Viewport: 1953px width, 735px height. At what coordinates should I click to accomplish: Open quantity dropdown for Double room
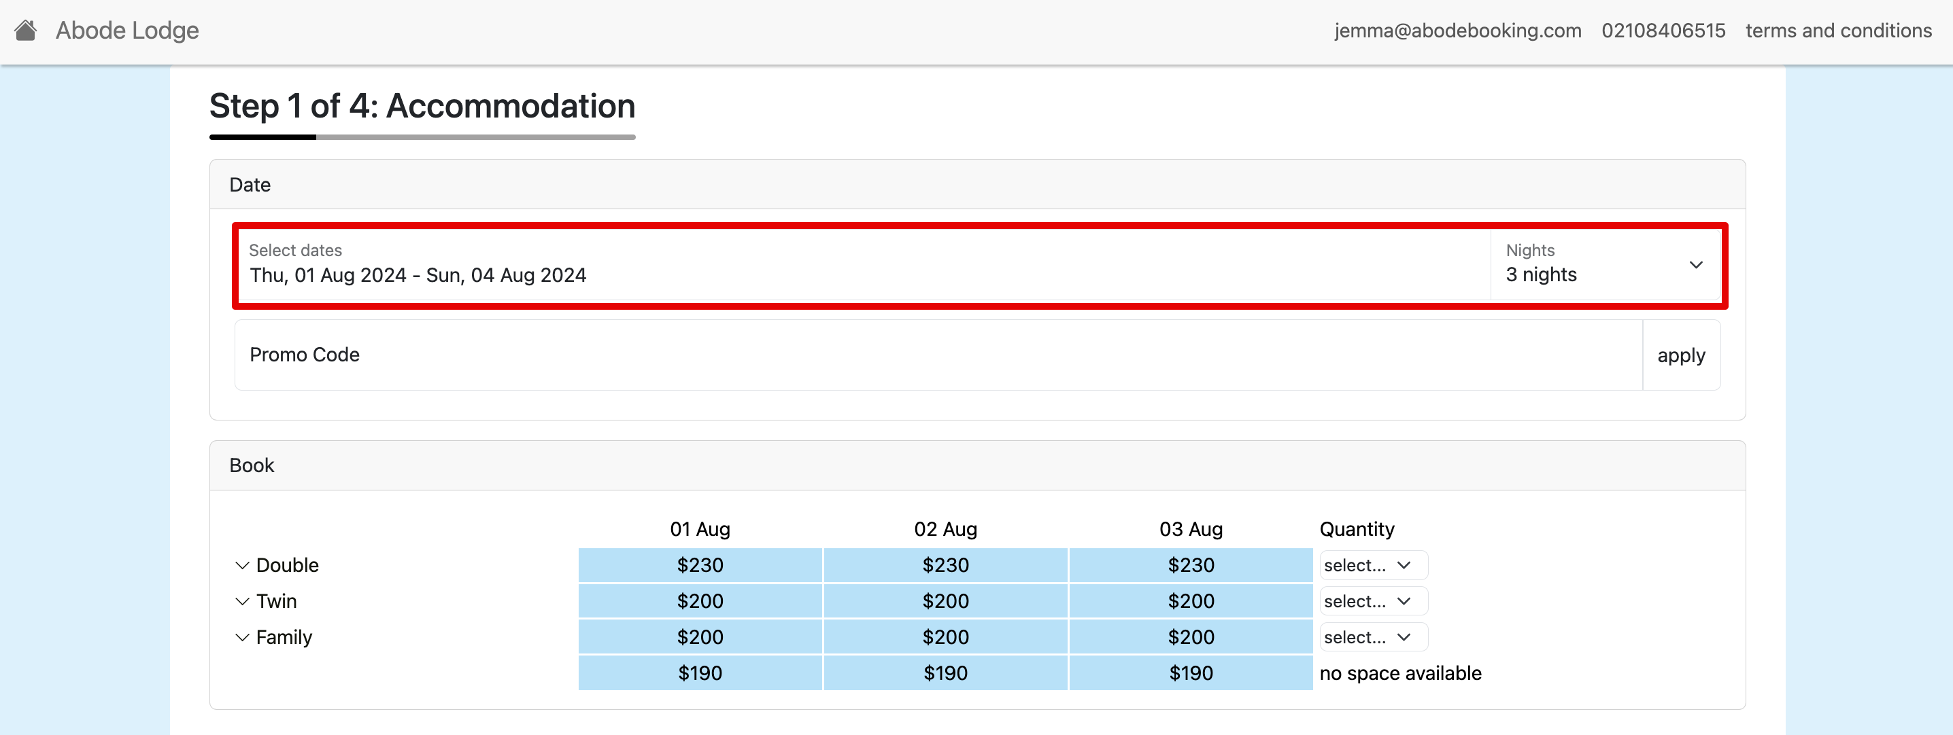click(x=1372, y=565)
